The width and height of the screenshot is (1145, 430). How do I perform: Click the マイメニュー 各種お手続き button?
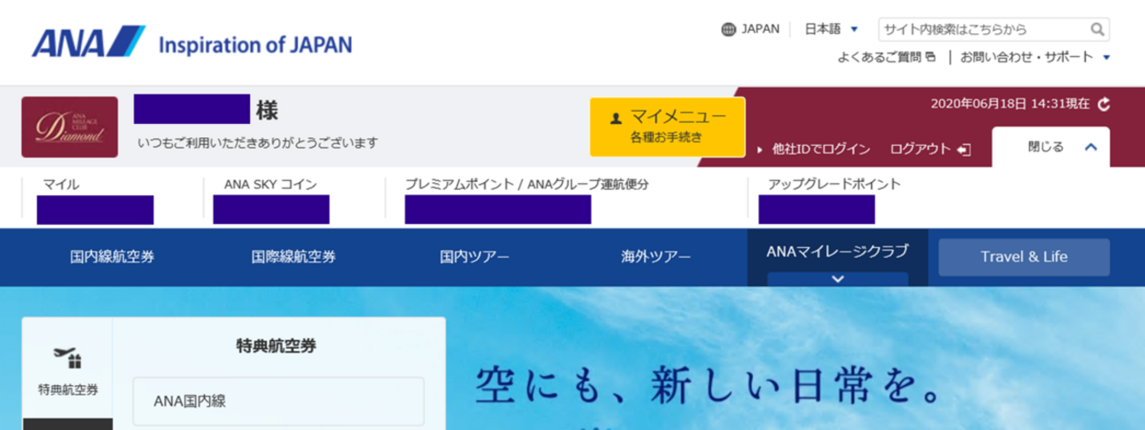(x=667, y=127)
